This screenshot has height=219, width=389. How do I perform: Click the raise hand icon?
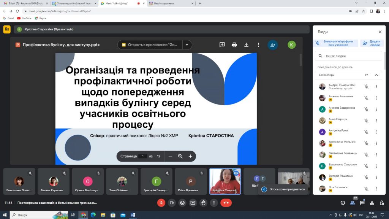(x=204, y=203)
